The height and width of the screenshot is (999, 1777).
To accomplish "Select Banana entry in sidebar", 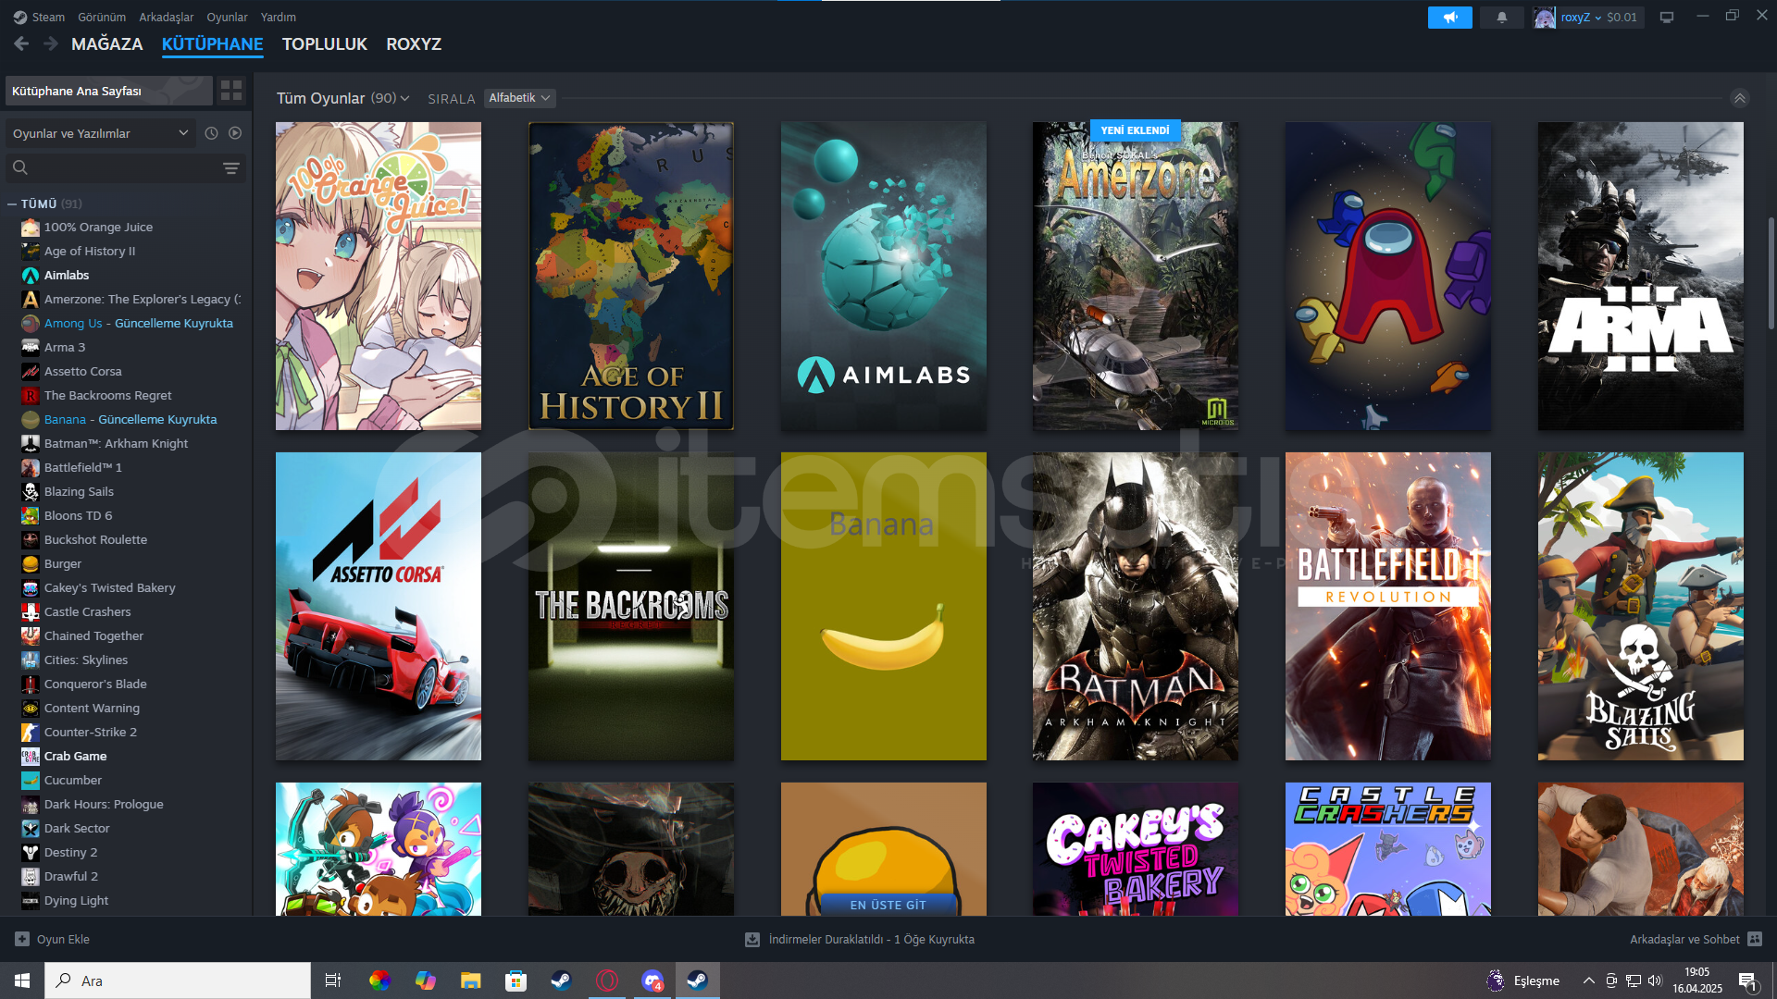I will 130,419.
